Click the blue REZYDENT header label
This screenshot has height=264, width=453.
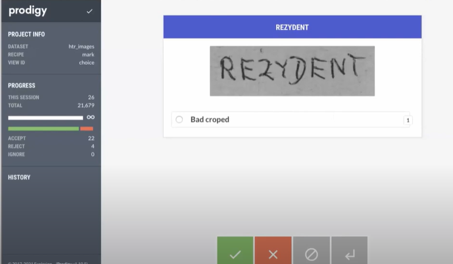point(292,27)
